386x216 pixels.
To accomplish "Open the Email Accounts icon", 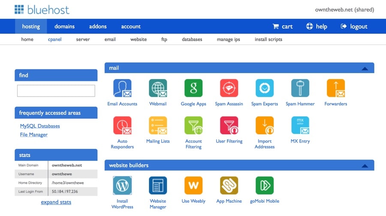I will coord(122,88).
